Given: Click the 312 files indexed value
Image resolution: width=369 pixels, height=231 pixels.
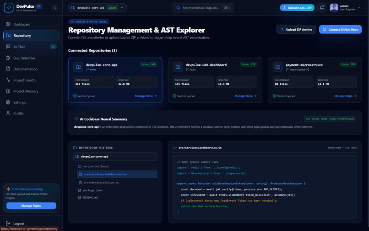Looking at the screenshot, I should (x=82, y=84).
